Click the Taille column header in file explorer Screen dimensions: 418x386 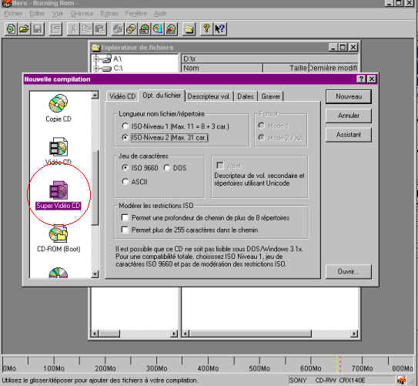click(x=286, y=68)
